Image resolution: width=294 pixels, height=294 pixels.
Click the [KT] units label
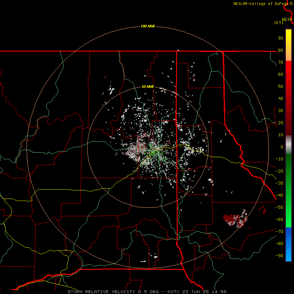[279, 23]
